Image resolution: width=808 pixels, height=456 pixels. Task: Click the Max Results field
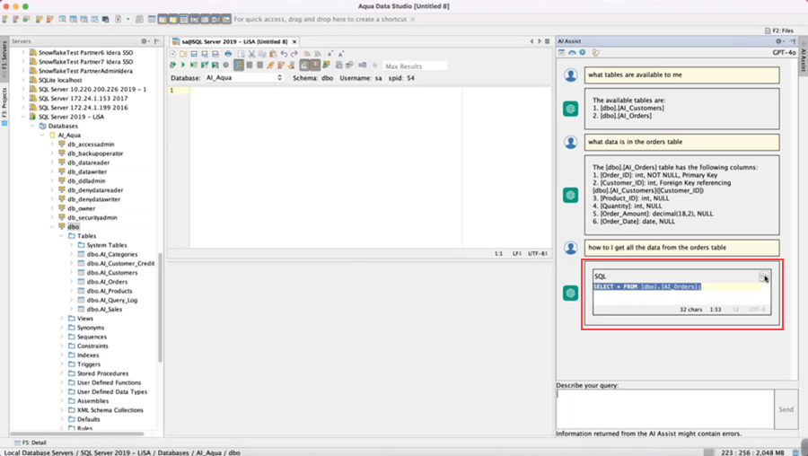(416, 66)
